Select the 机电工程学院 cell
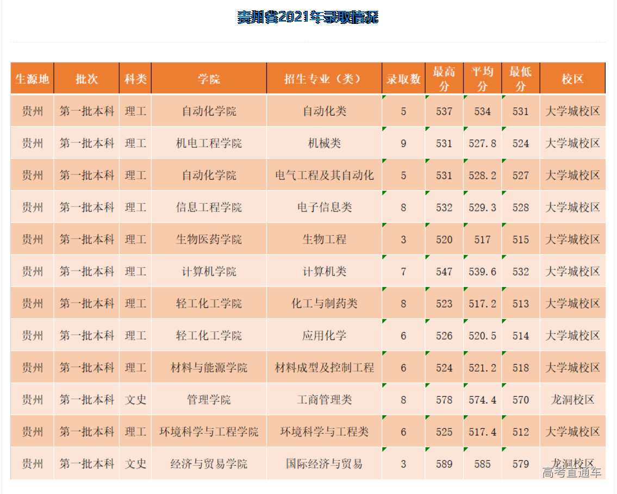The height and width of the screenshot is (494, 617). [x=209, y=143]
